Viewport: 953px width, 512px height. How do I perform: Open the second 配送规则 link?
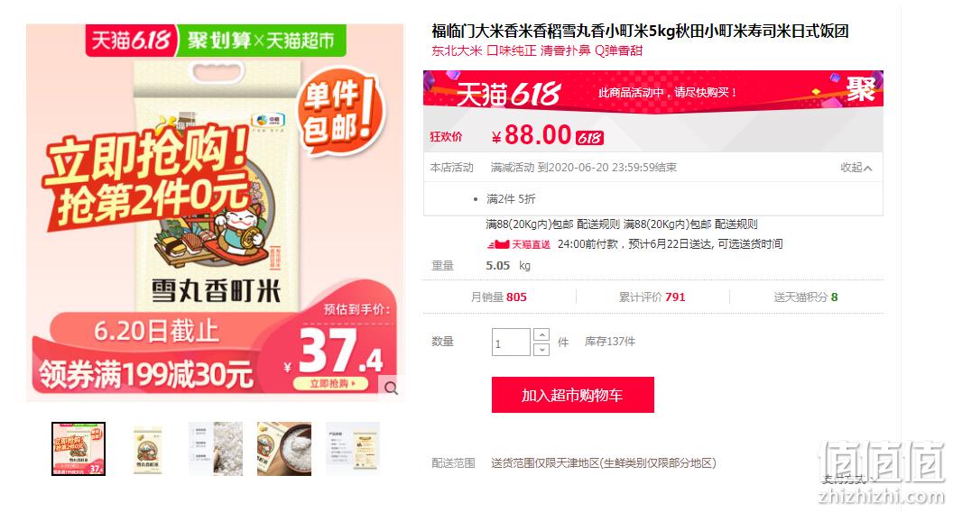pyautogui.click(x=736, y=224)
